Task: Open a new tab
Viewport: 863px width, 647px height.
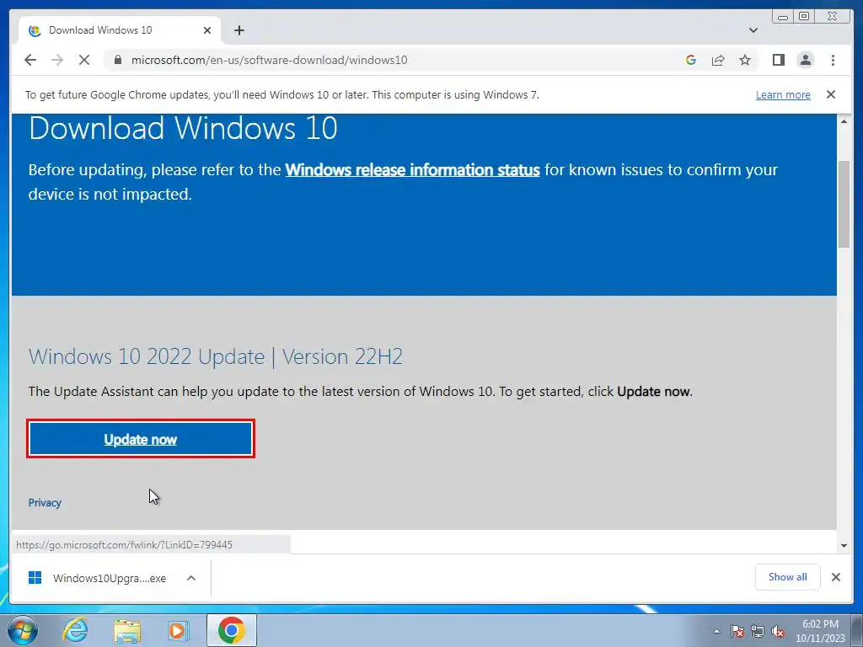Action: coord(239,30)
